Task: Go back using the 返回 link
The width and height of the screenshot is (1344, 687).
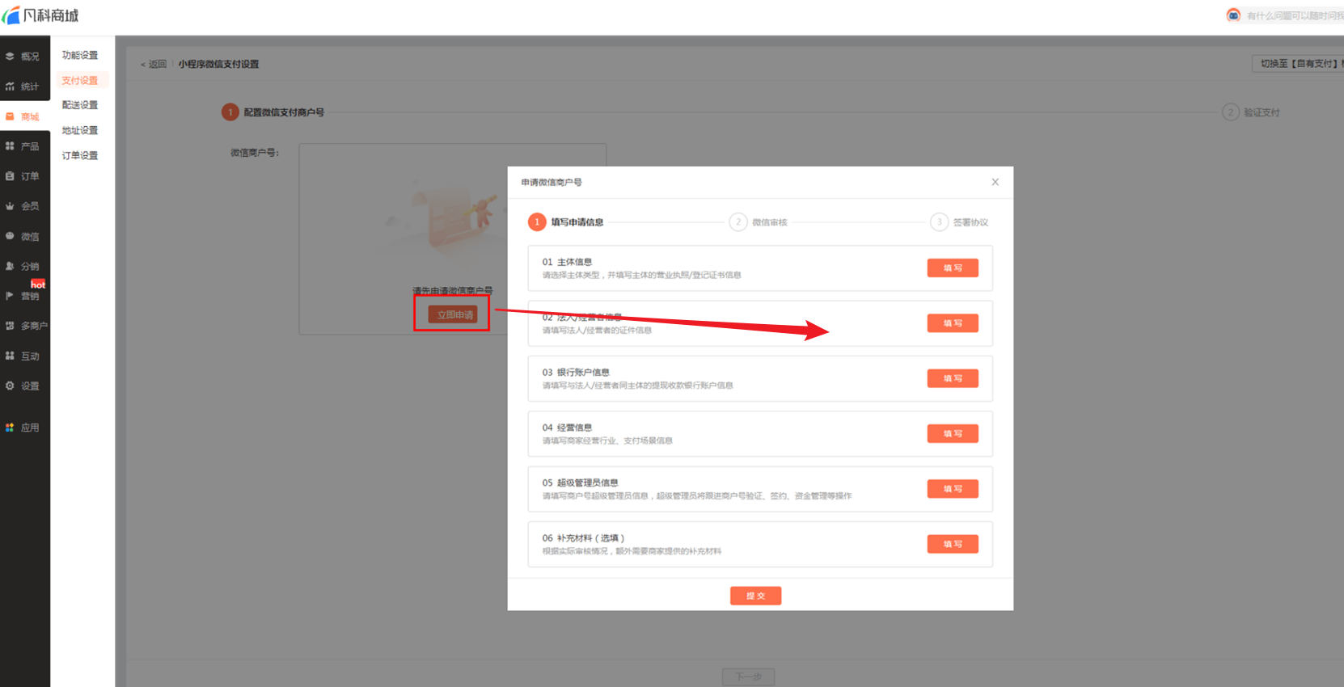Action: [x=154, y=64]
